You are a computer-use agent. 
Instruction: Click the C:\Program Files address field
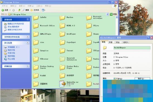(57, 14)
